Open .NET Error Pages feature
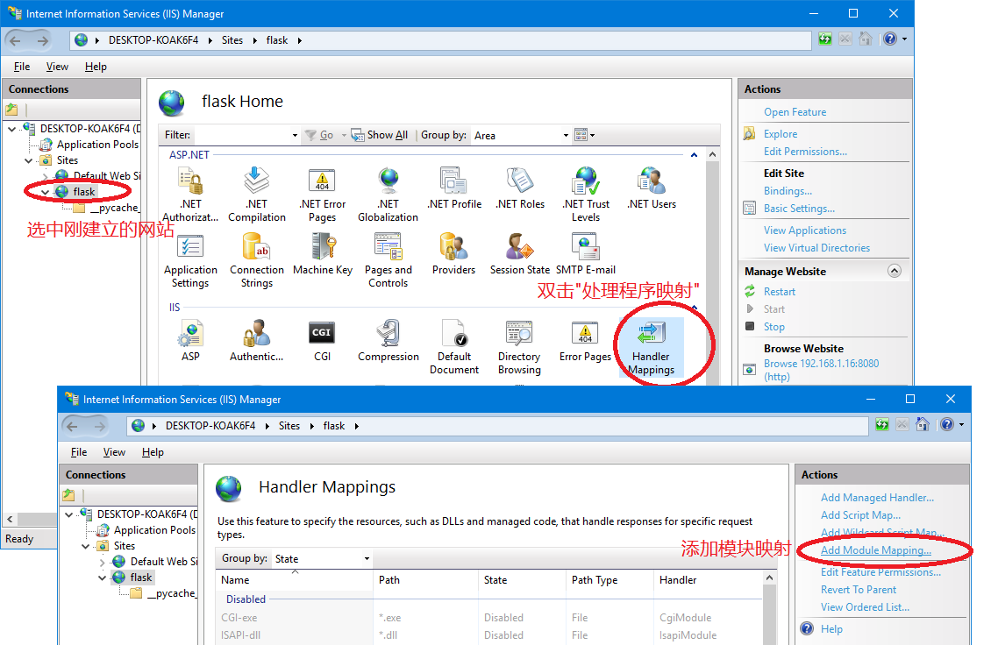This screenshot has width=998, height=645. pyautogui.click(x=322, y=194)
